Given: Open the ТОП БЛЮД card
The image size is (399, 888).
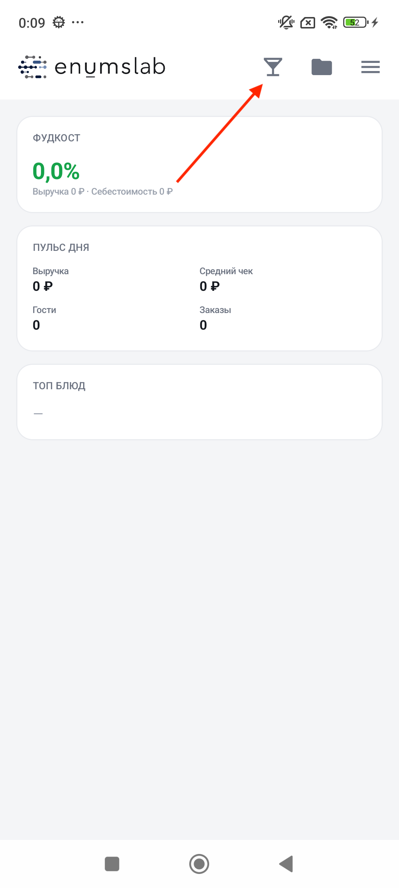Looking at the screenshot, I should click(x=199, y=402).
